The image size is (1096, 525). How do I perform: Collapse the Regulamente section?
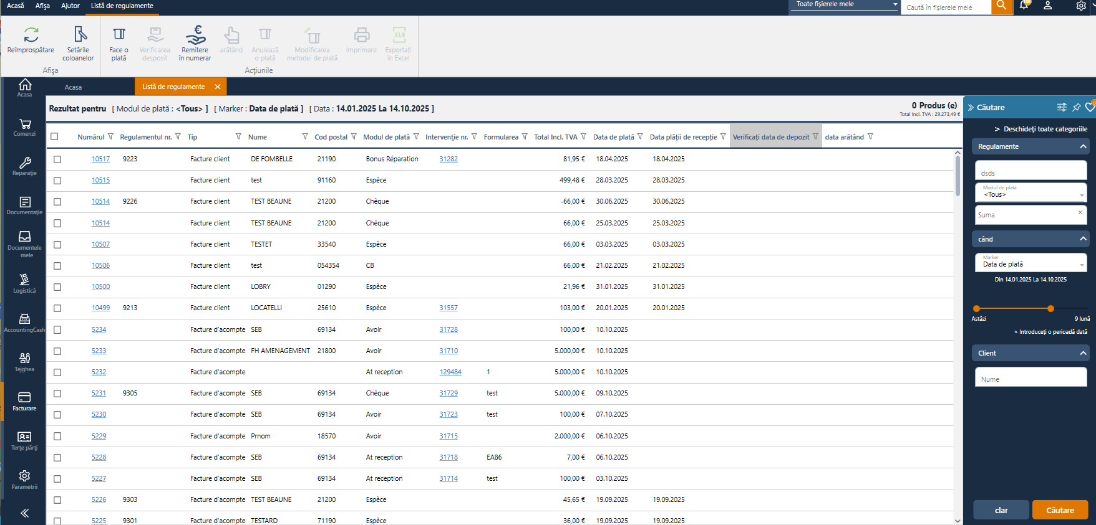click(1083, 146)
